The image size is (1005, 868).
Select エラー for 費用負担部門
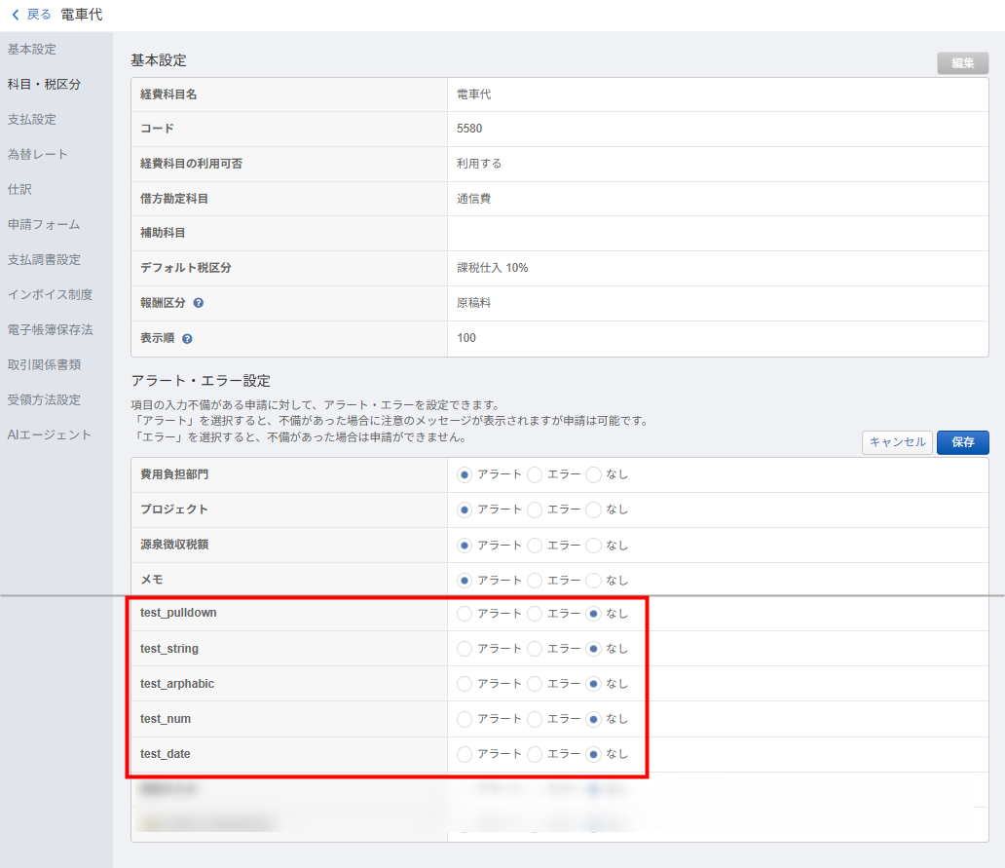coord(535,474)
